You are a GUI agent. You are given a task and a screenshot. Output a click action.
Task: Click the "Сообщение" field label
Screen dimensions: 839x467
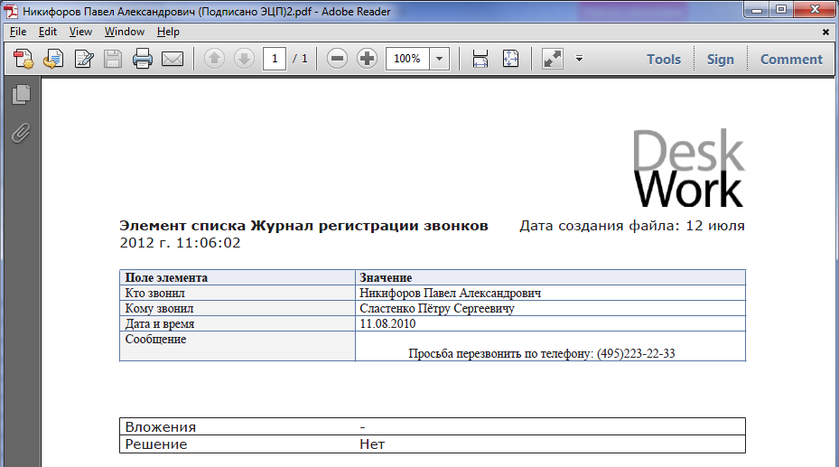(155, 339)
